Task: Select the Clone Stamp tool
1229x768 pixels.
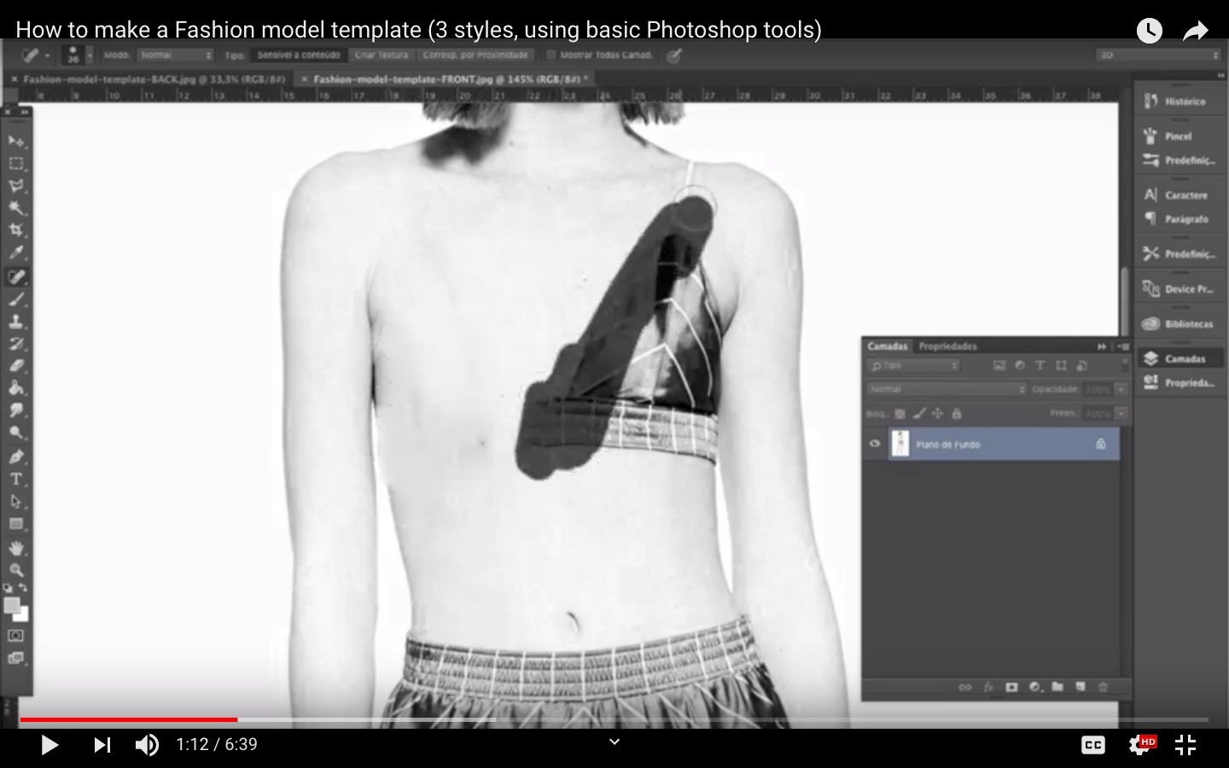Action: point(16,322)
